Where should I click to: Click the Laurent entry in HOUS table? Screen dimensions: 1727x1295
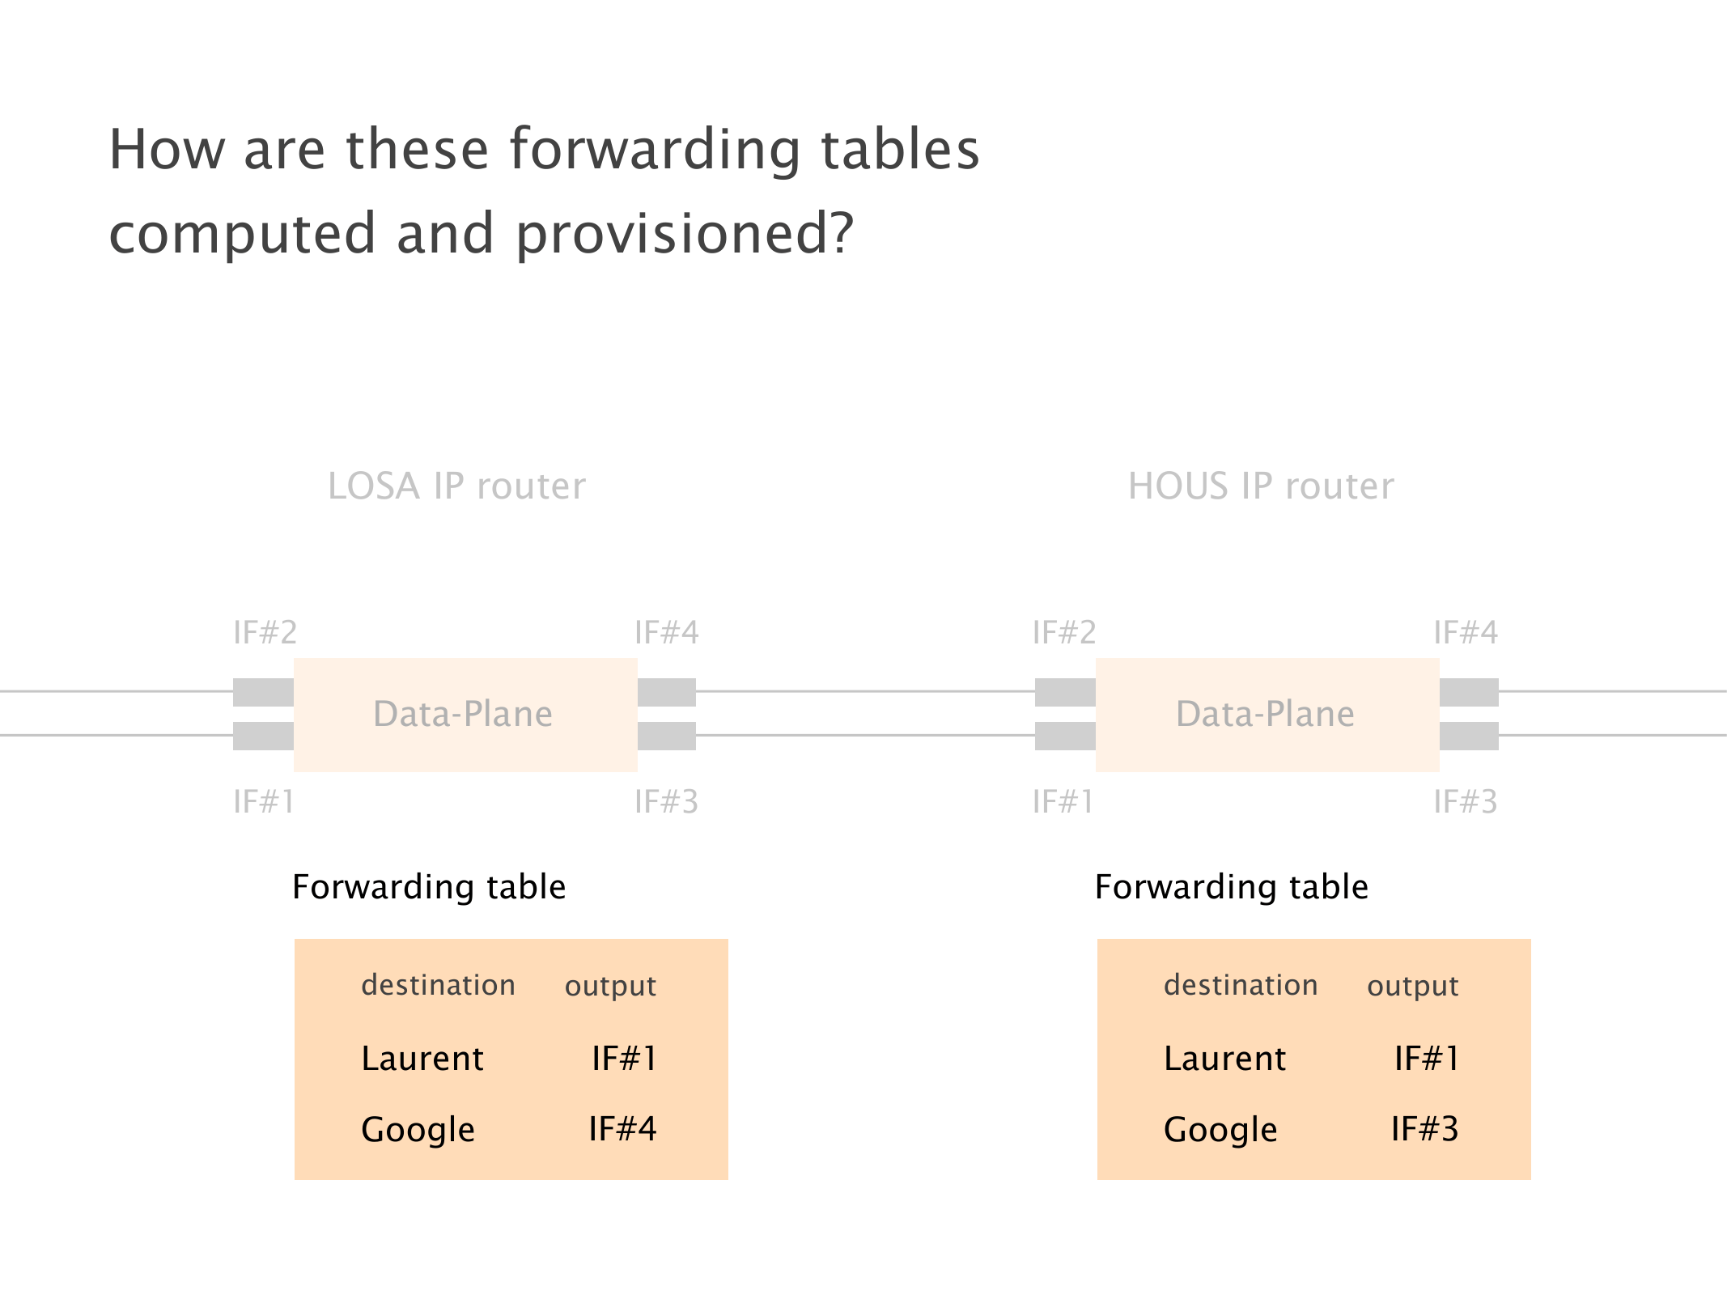click(1224, 1059)
